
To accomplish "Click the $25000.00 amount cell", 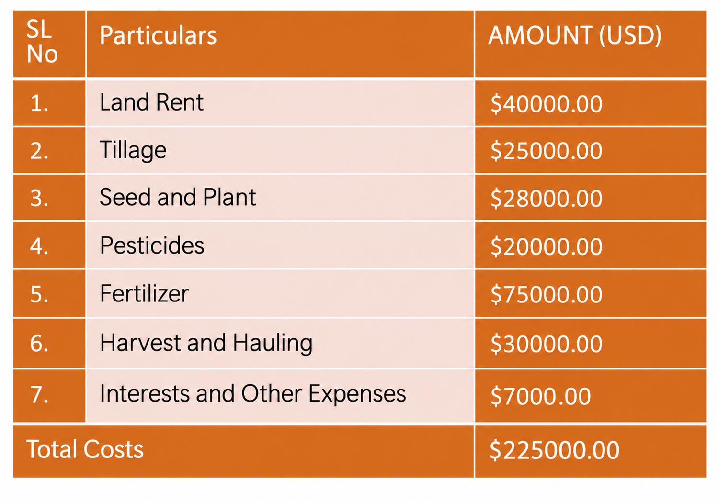I will click(591, 150).
